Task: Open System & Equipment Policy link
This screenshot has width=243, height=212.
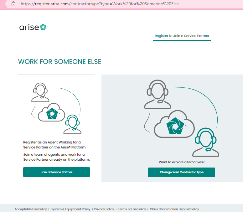Action: coord(70,209)
